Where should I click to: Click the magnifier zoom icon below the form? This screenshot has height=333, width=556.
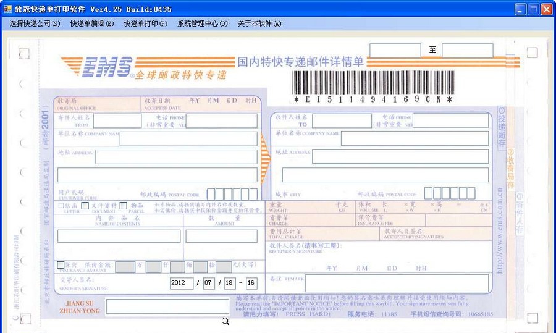[x=225, y=322]
